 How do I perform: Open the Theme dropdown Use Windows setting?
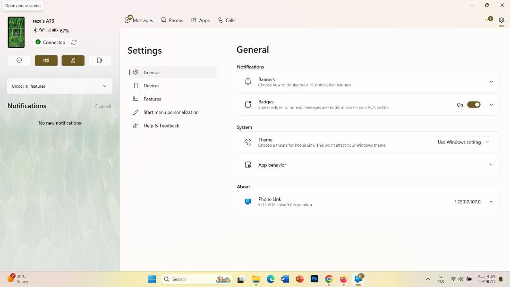coord(463,142)
